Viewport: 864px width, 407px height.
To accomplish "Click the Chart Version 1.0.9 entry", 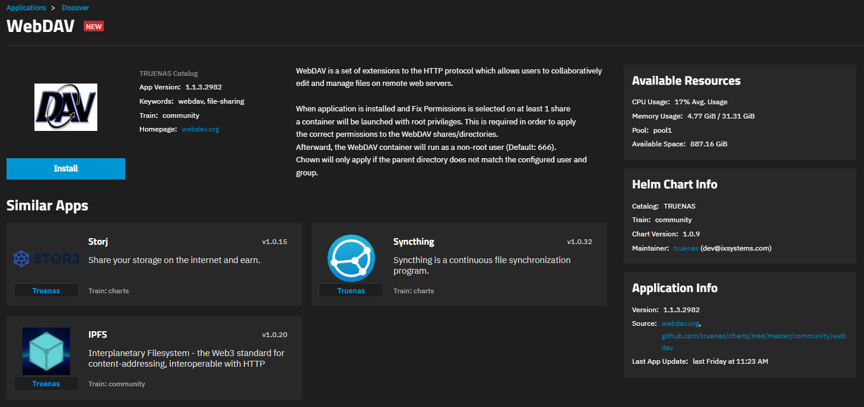I will 666,234.
